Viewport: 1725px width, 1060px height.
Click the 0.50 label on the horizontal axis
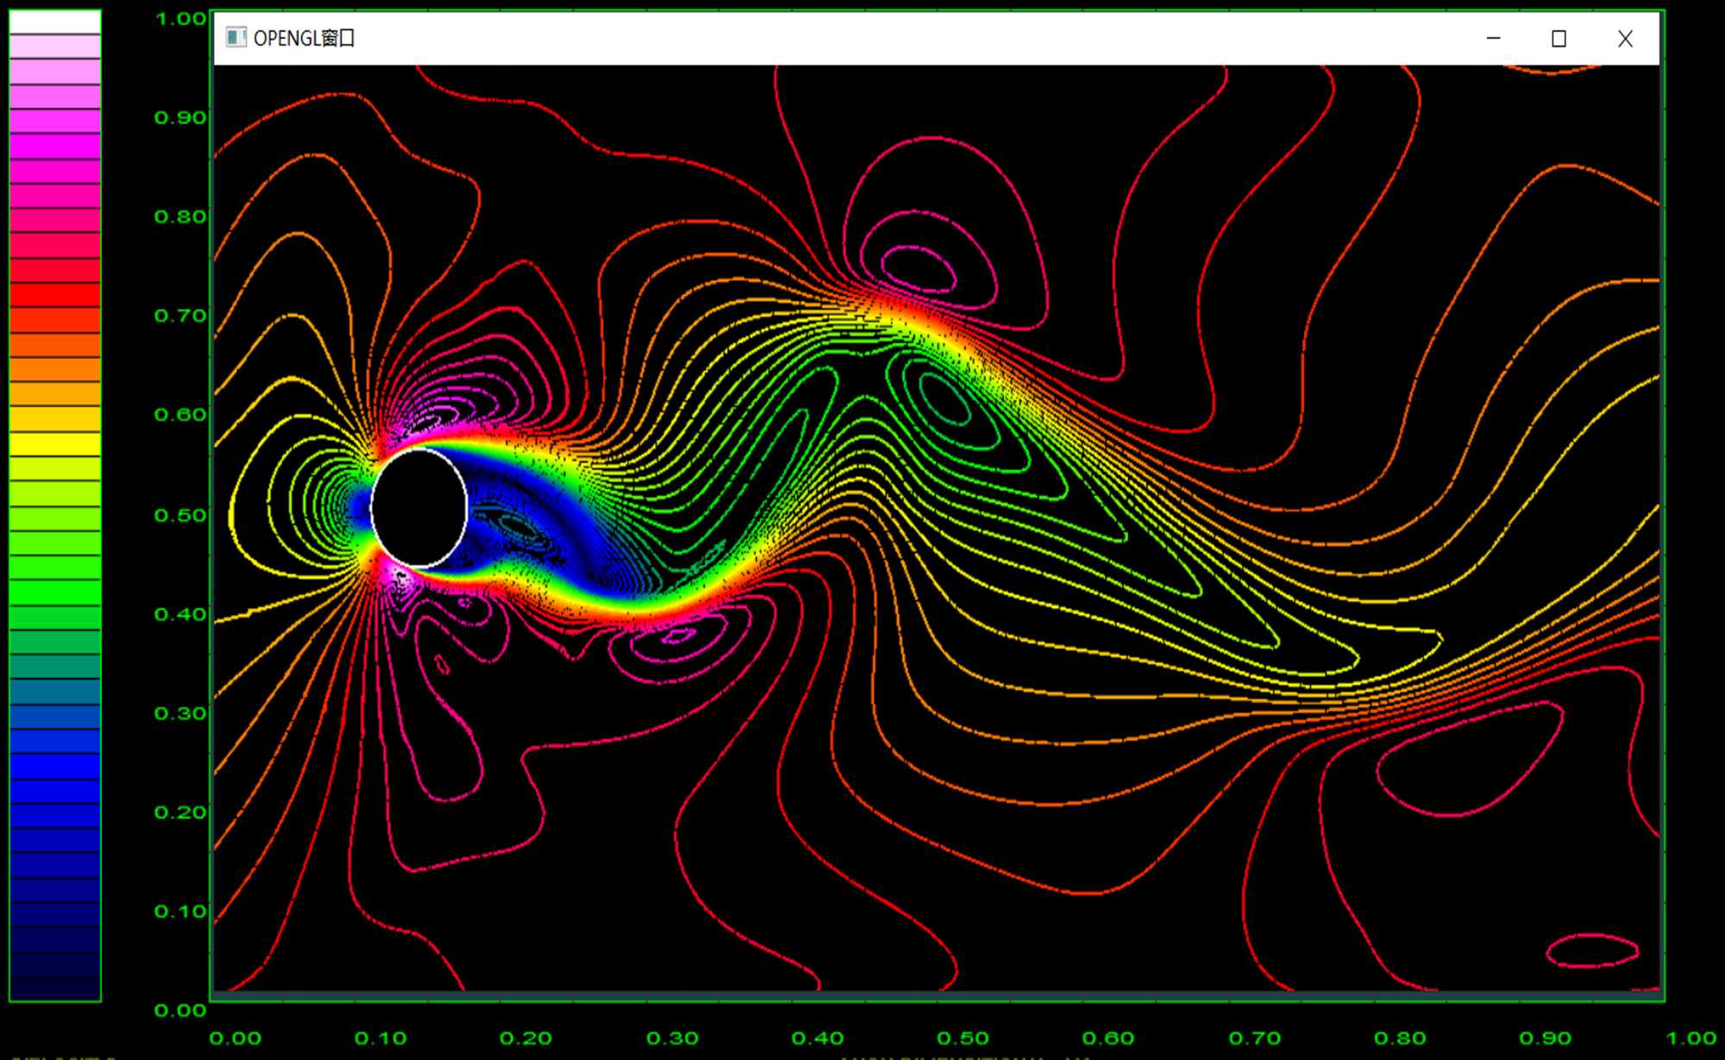[x=963, y=1038]
